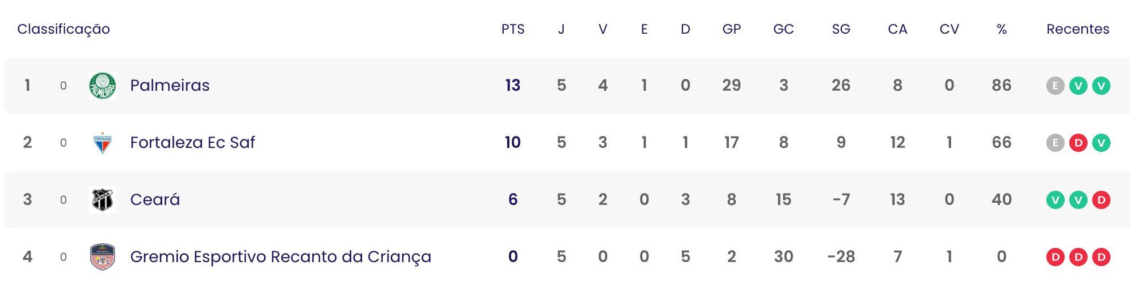Click Fortaleza's green V win badge
Screen dimensions: 1130x281
click(1101, 143)
